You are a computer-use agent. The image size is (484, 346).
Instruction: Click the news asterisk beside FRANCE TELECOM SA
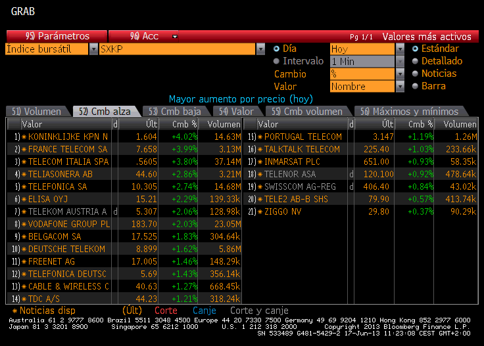click(x=24, y=150)
